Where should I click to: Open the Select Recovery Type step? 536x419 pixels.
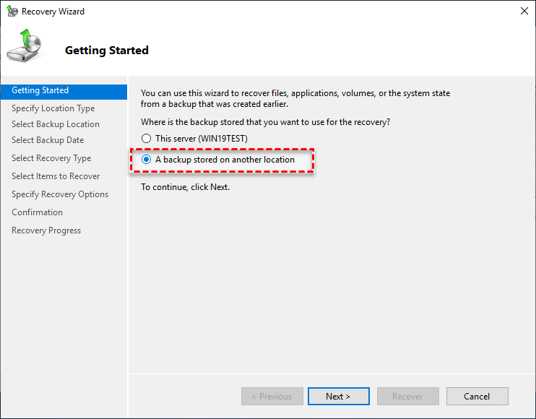pos(51,158)
